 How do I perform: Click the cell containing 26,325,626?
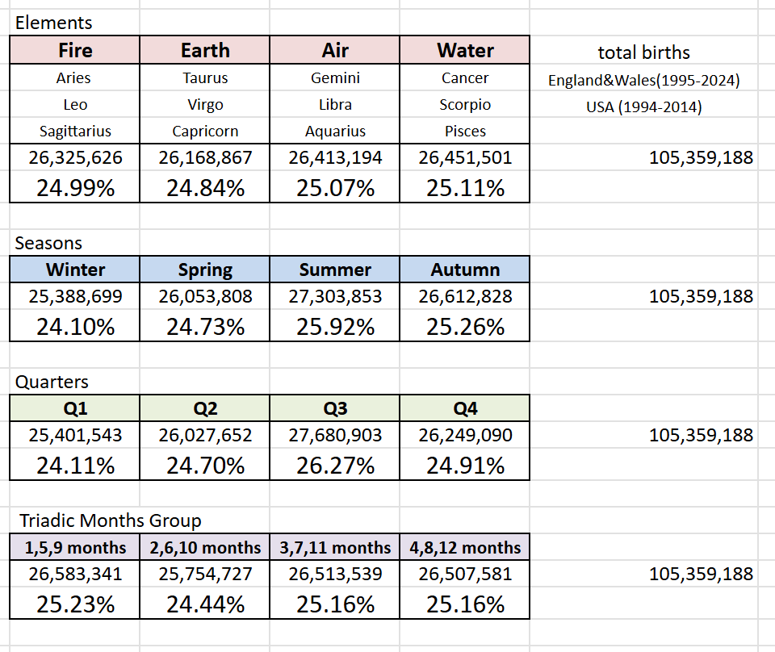pyautogui.click(x=75, y=158)
